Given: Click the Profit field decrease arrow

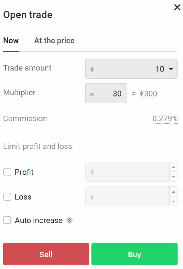Looking at the screenshot, I should pos(173,177).
